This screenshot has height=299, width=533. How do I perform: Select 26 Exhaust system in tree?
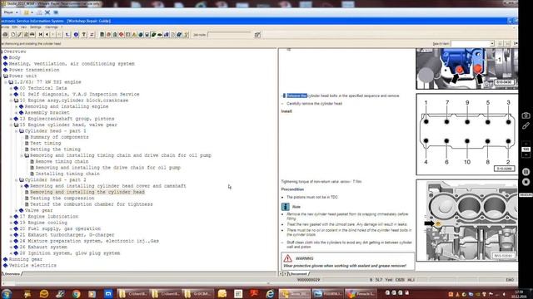tap(43, 247)
